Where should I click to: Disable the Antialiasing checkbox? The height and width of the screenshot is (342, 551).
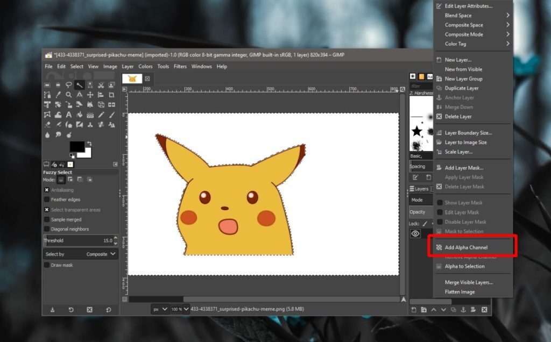tap(48, 190)
